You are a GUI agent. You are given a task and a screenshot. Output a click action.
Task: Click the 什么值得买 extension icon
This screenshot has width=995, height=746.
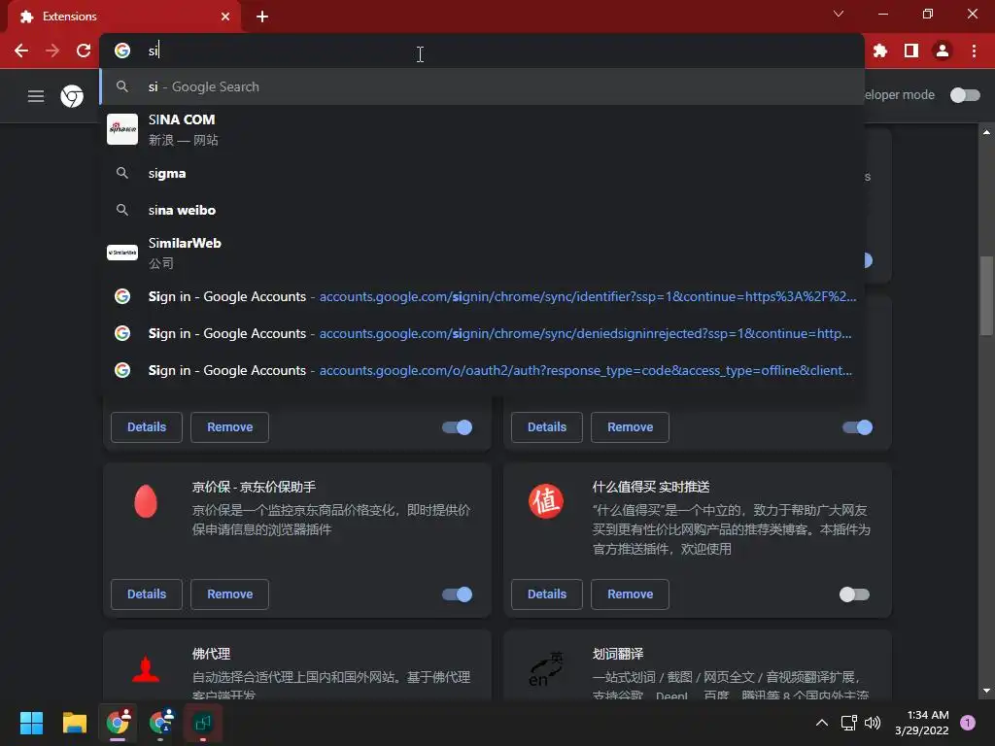coord(546,501)
